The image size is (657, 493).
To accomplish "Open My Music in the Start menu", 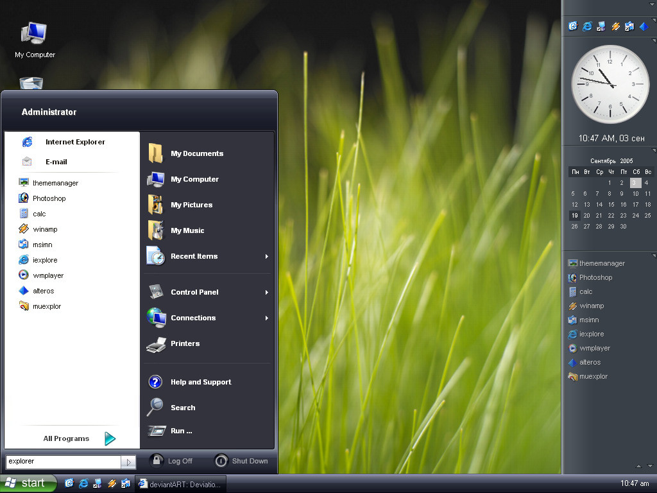I will click(x=176, y=230).
